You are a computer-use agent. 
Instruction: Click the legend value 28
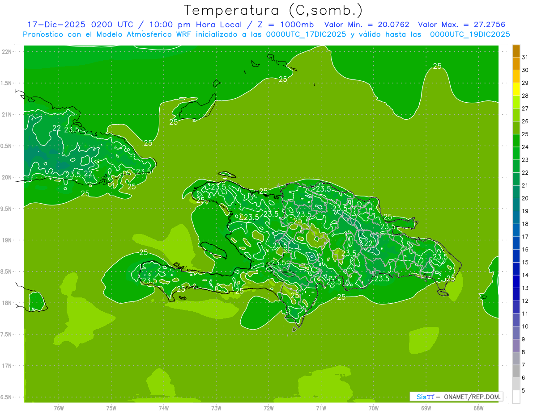coord(525,96)
